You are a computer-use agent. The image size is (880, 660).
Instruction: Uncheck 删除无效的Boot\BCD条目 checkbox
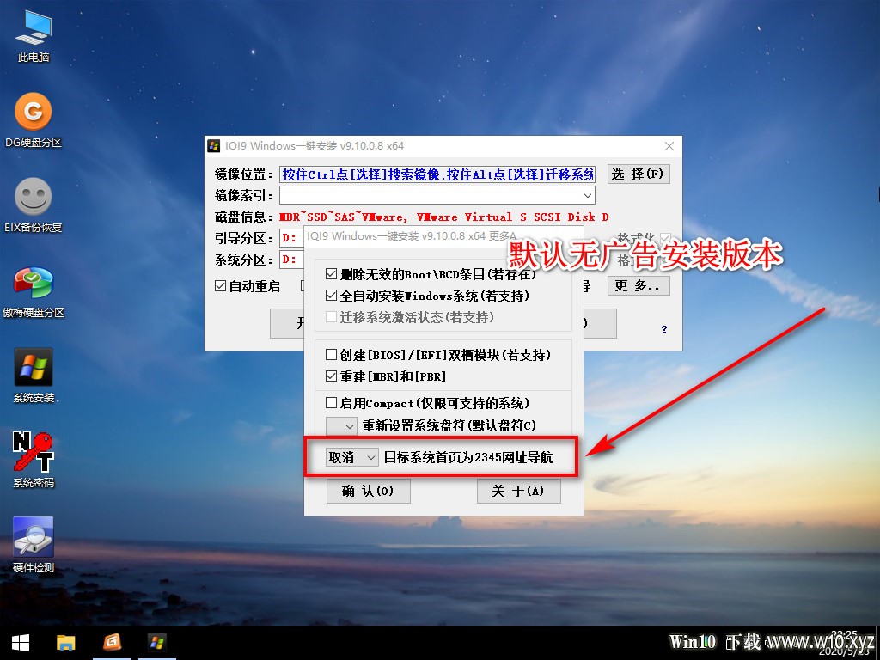tap(332, 274)
